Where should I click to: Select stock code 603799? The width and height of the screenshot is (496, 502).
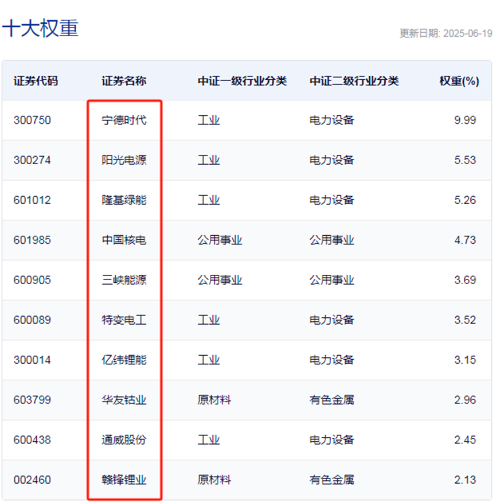(x=32, y=400)
